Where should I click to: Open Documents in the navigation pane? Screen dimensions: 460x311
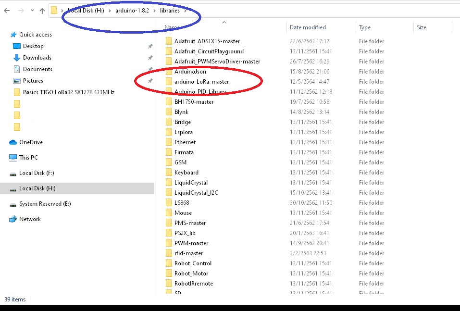[37, 69]
